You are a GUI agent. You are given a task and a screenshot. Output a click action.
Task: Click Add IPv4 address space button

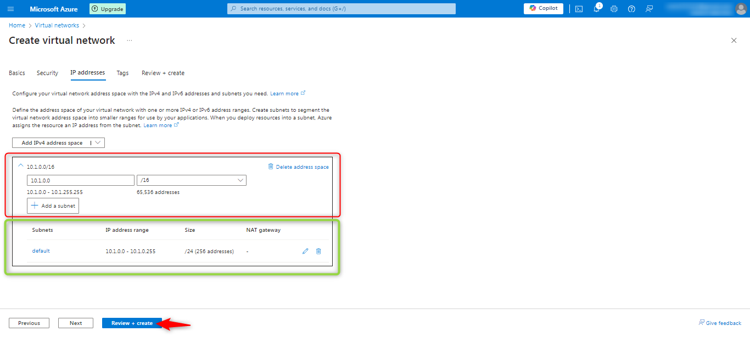(52, 142)
